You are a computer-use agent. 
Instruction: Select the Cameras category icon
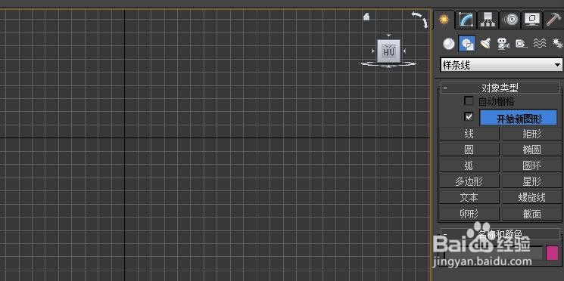pyautogui.click(x=503, y=44)
